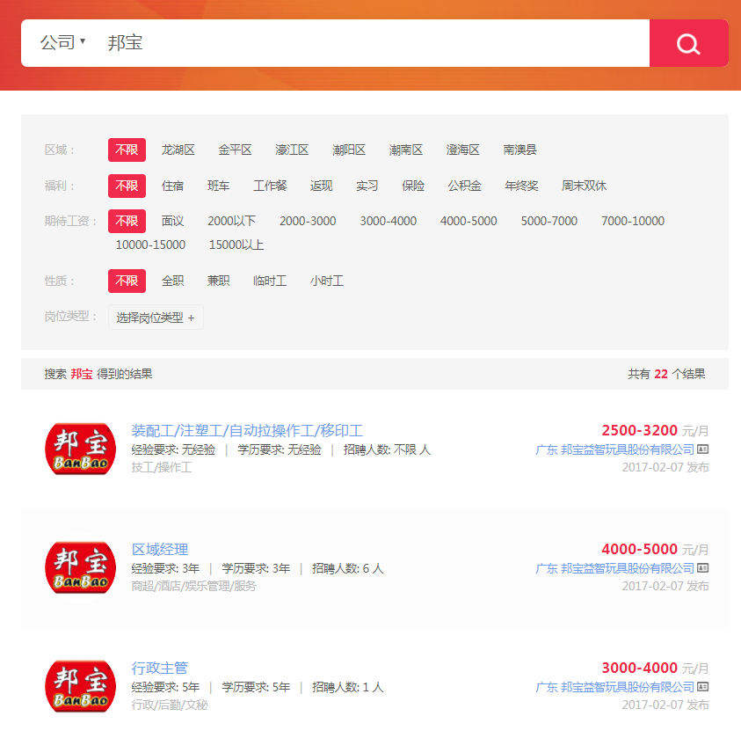Filter by 龙湖区 region
The width and height of the screenshot is (741, 738).
tap(178, 150)
